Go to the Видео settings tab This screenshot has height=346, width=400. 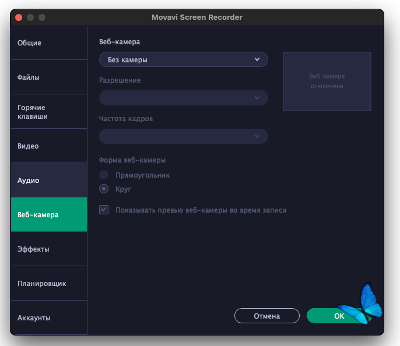[x=49, y=146]
